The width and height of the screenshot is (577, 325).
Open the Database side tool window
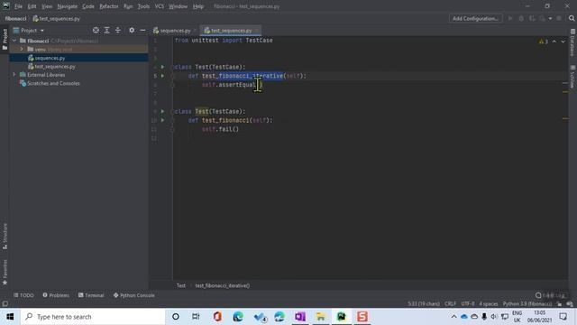[572, 43]
